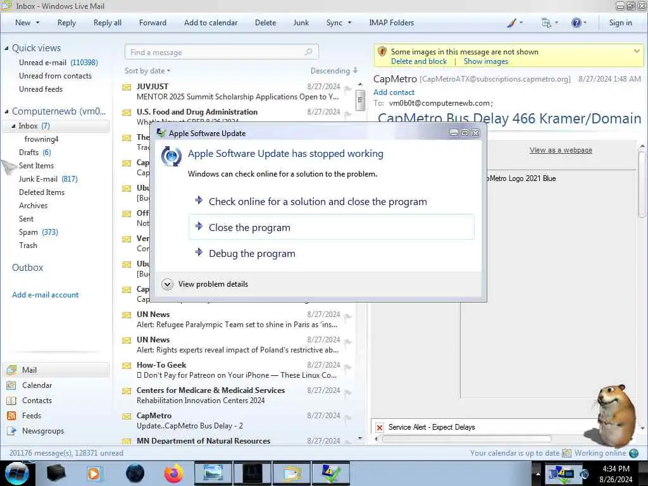Open Windows Media Player taskbar icon
The width and height of the screenshot is (648, 486).
(x=94, y=473)
